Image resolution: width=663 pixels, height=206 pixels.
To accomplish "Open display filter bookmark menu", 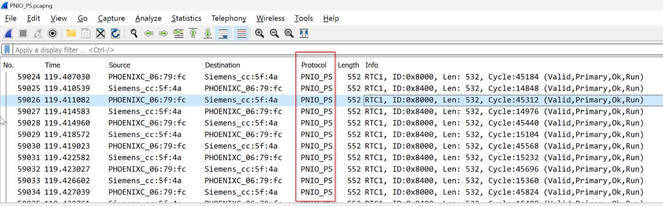I will click(x=7, y=50).
